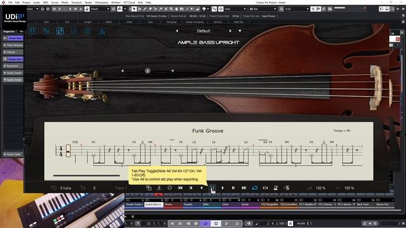Click capo position 2 marker on neck
Image resolution: width=406 pixels, height=228 pixels.
tap(148, 71)
